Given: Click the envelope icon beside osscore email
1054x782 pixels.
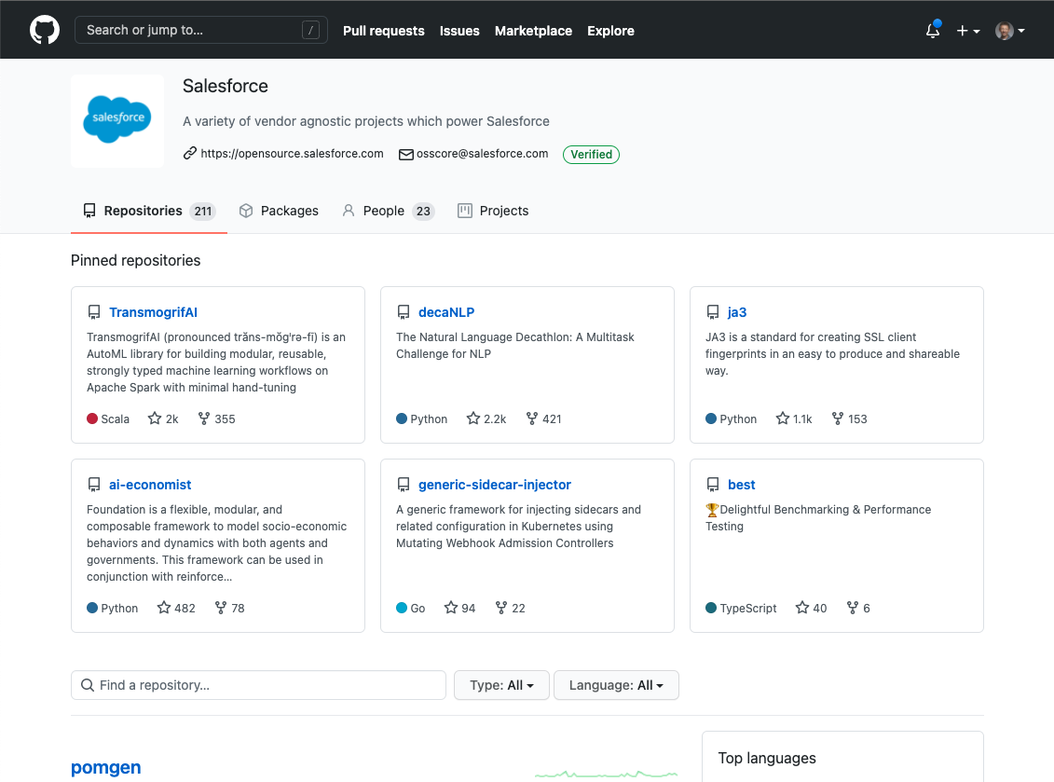Looking at the screenshot, I should pyautogui.click(x=406, y=154).
